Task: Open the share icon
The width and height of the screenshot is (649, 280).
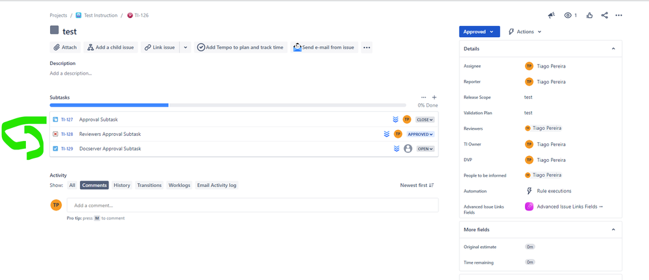Action: [x=604, y=16]
